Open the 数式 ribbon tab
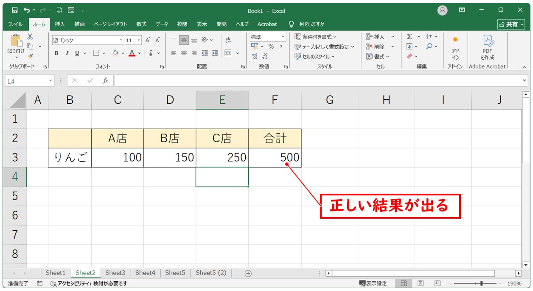 coord(141,24)
